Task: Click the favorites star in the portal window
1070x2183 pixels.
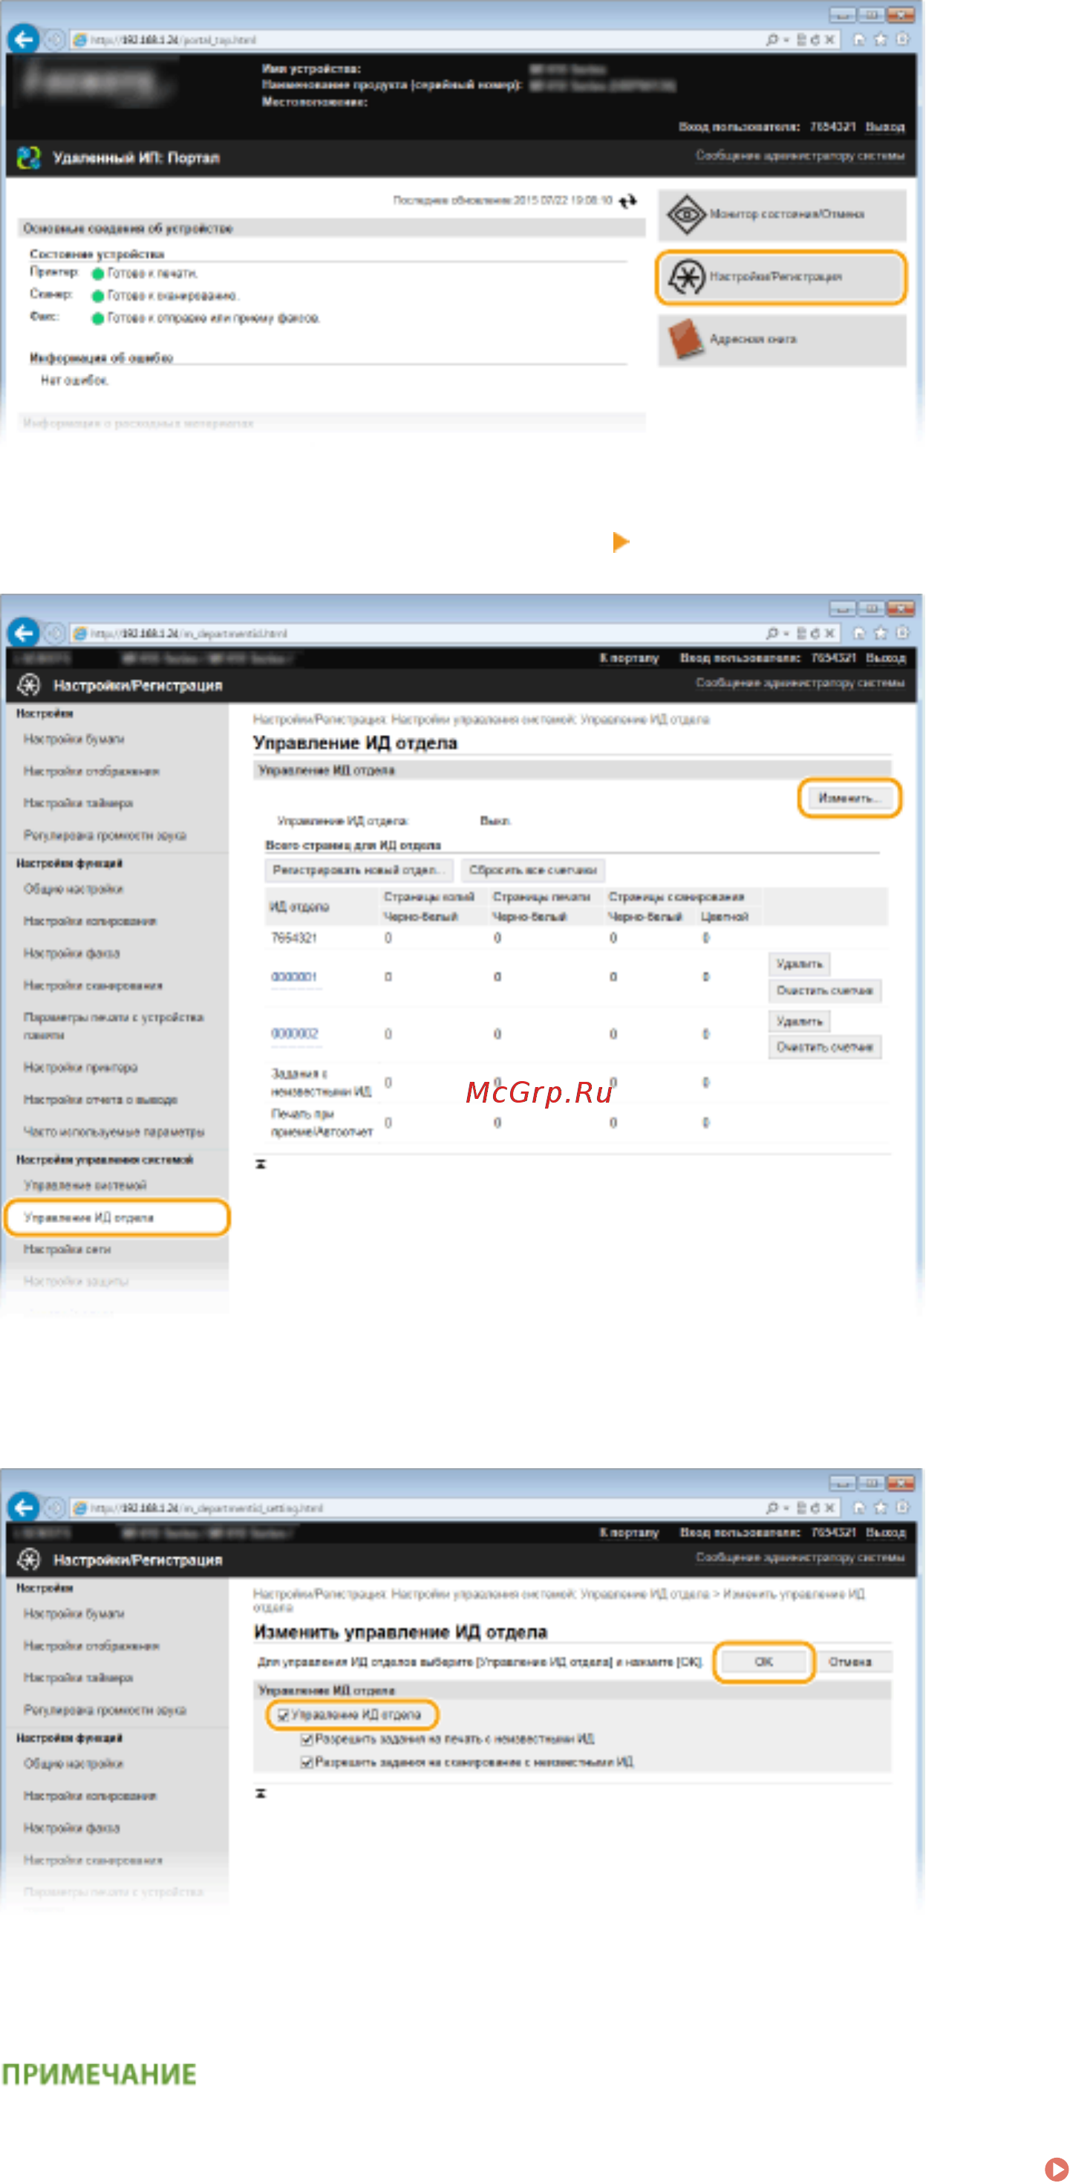Action: click(881, 39)
